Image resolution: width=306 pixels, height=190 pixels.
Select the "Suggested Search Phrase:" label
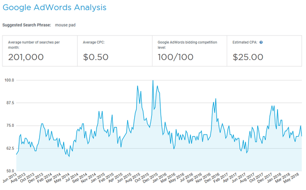click(26, 25)
